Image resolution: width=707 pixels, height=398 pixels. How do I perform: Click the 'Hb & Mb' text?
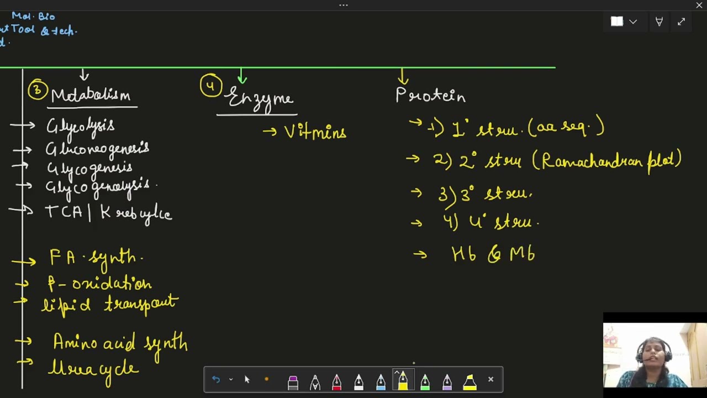pos(493,254)
